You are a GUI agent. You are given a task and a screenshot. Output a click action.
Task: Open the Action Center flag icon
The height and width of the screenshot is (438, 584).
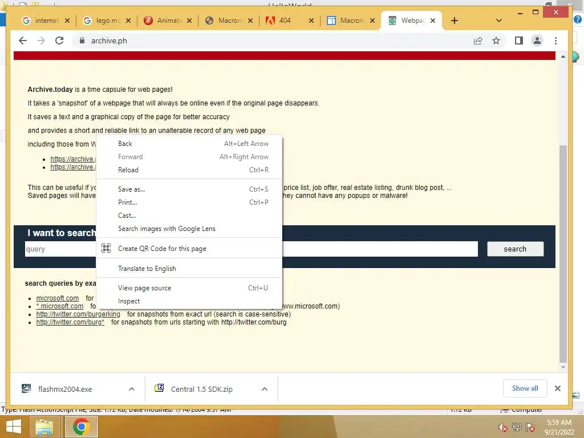(530, 427)
